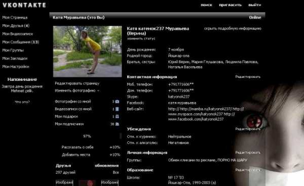Click поиск in the top navigation

(x=207, y=5)
